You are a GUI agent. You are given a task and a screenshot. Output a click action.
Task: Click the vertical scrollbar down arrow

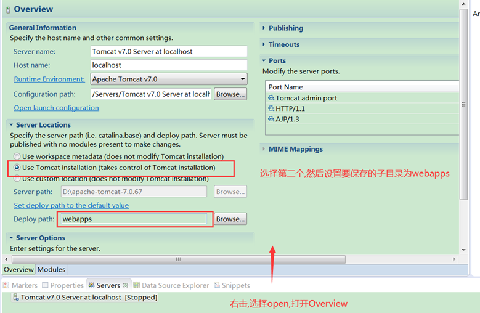pos(463,250)
